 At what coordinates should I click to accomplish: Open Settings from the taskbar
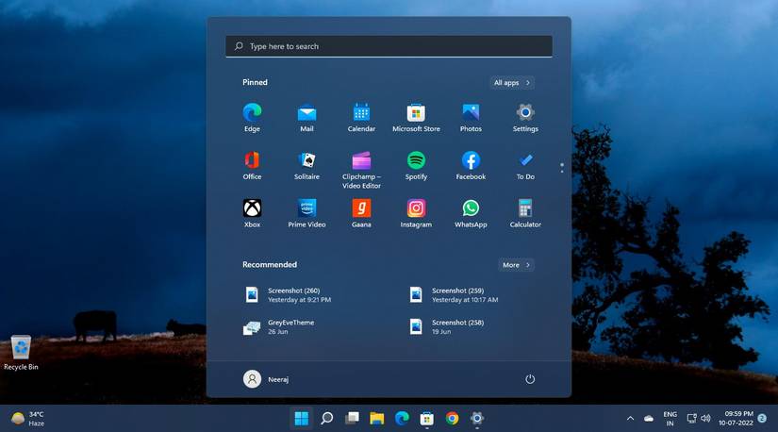coord(477,419)
